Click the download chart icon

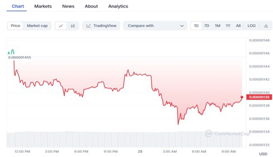266,26
